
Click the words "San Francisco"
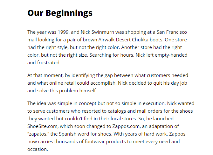pyautogui.click(x=172, y=32)
